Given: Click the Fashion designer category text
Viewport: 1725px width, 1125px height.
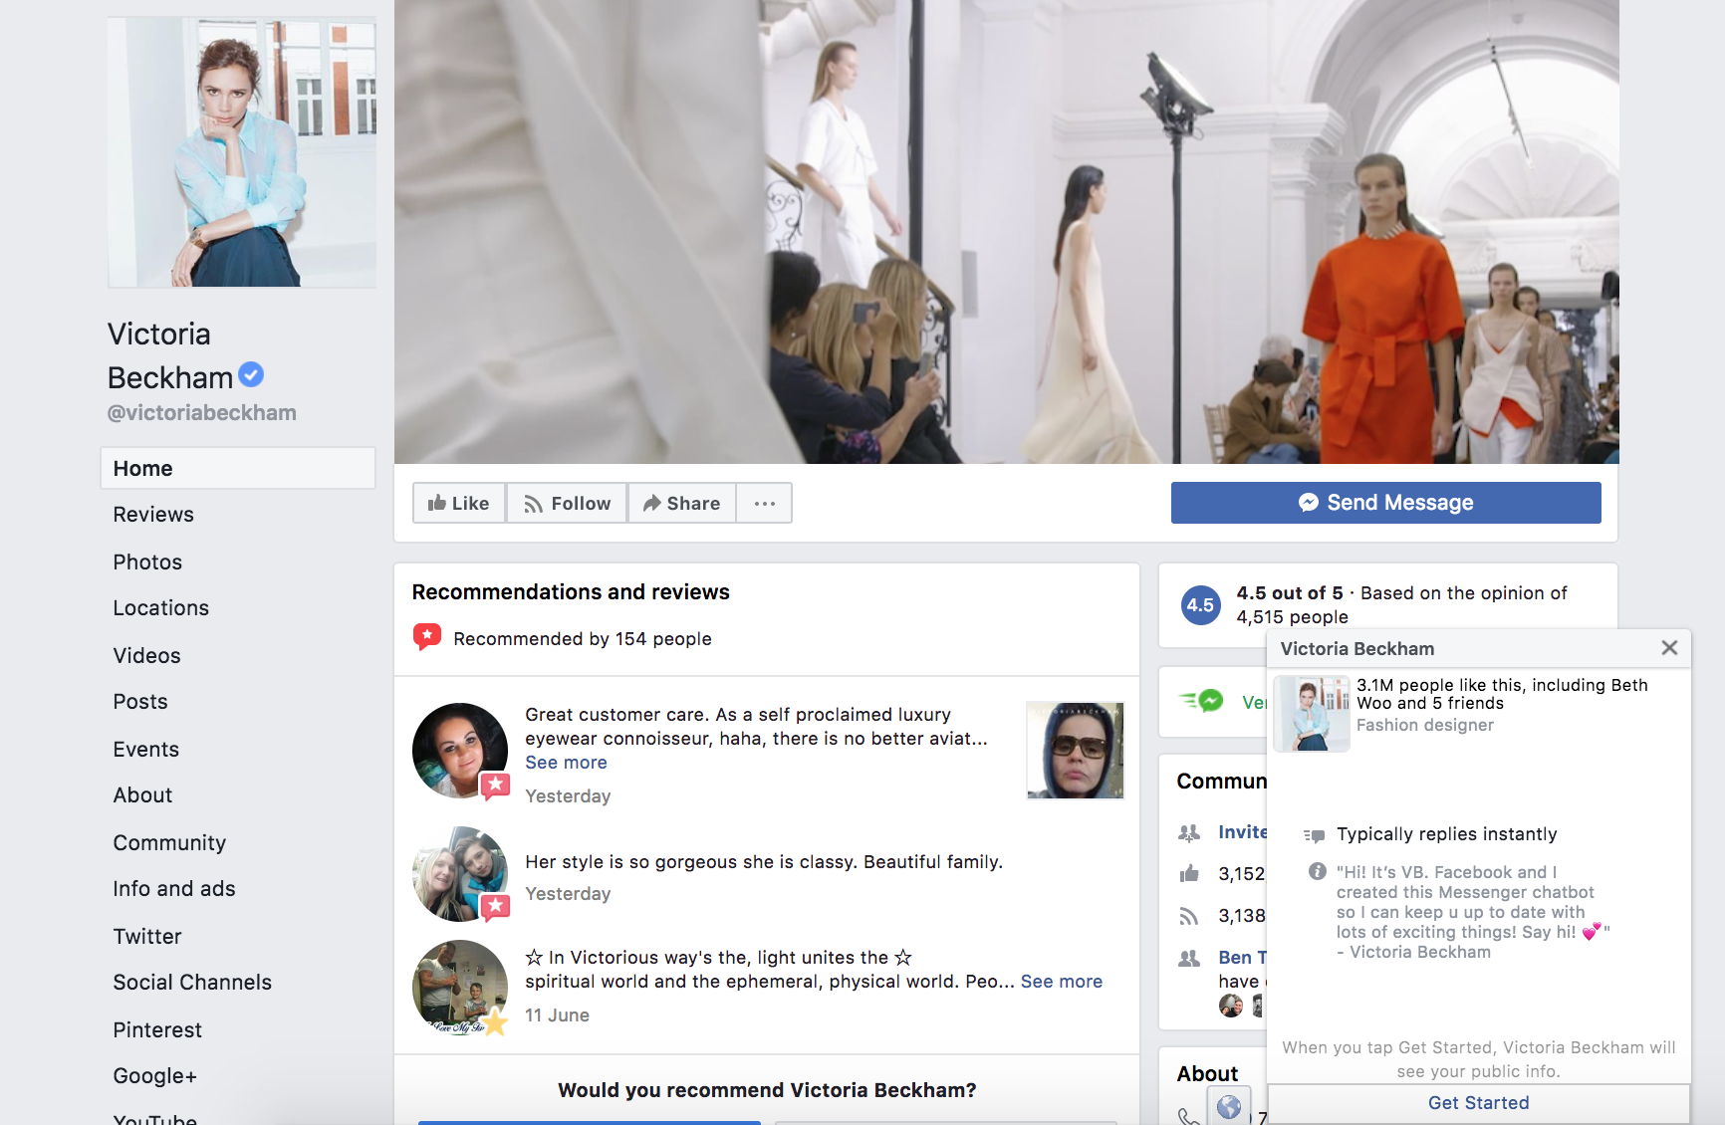Looking at the screenshot, I should coord(1425,725).
